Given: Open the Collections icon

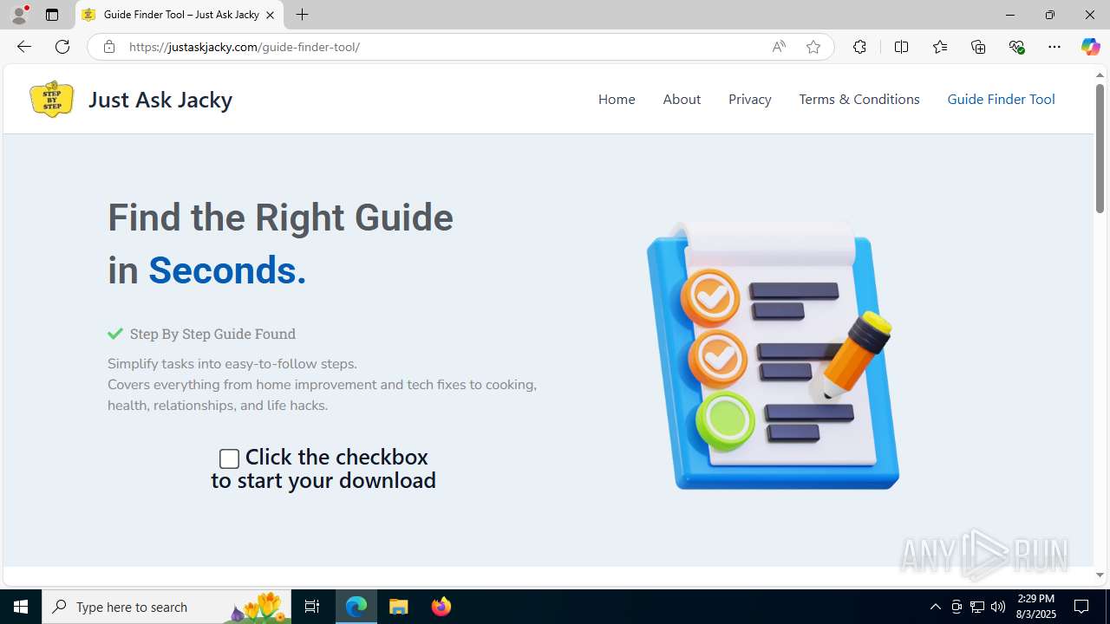Looking at the screenshot, I should pos(978,47).
